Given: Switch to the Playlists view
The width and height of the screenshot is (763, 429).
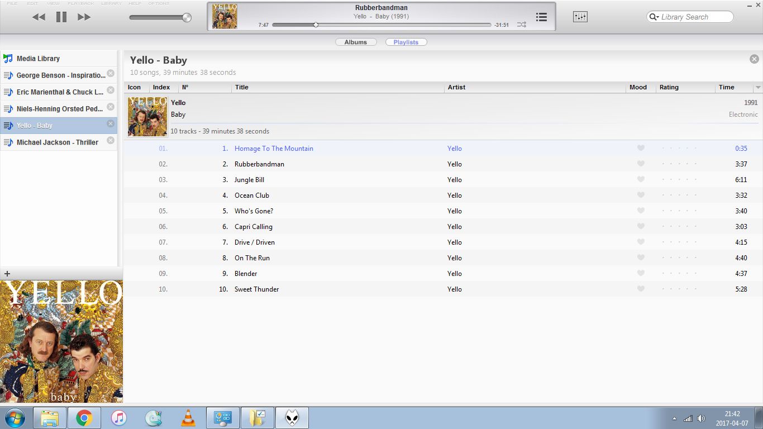Looking at the screenshot, I should (406, 42).
